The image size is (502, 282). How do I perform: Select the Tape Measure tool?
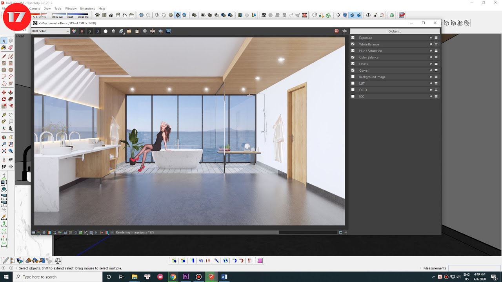[4, 115]
